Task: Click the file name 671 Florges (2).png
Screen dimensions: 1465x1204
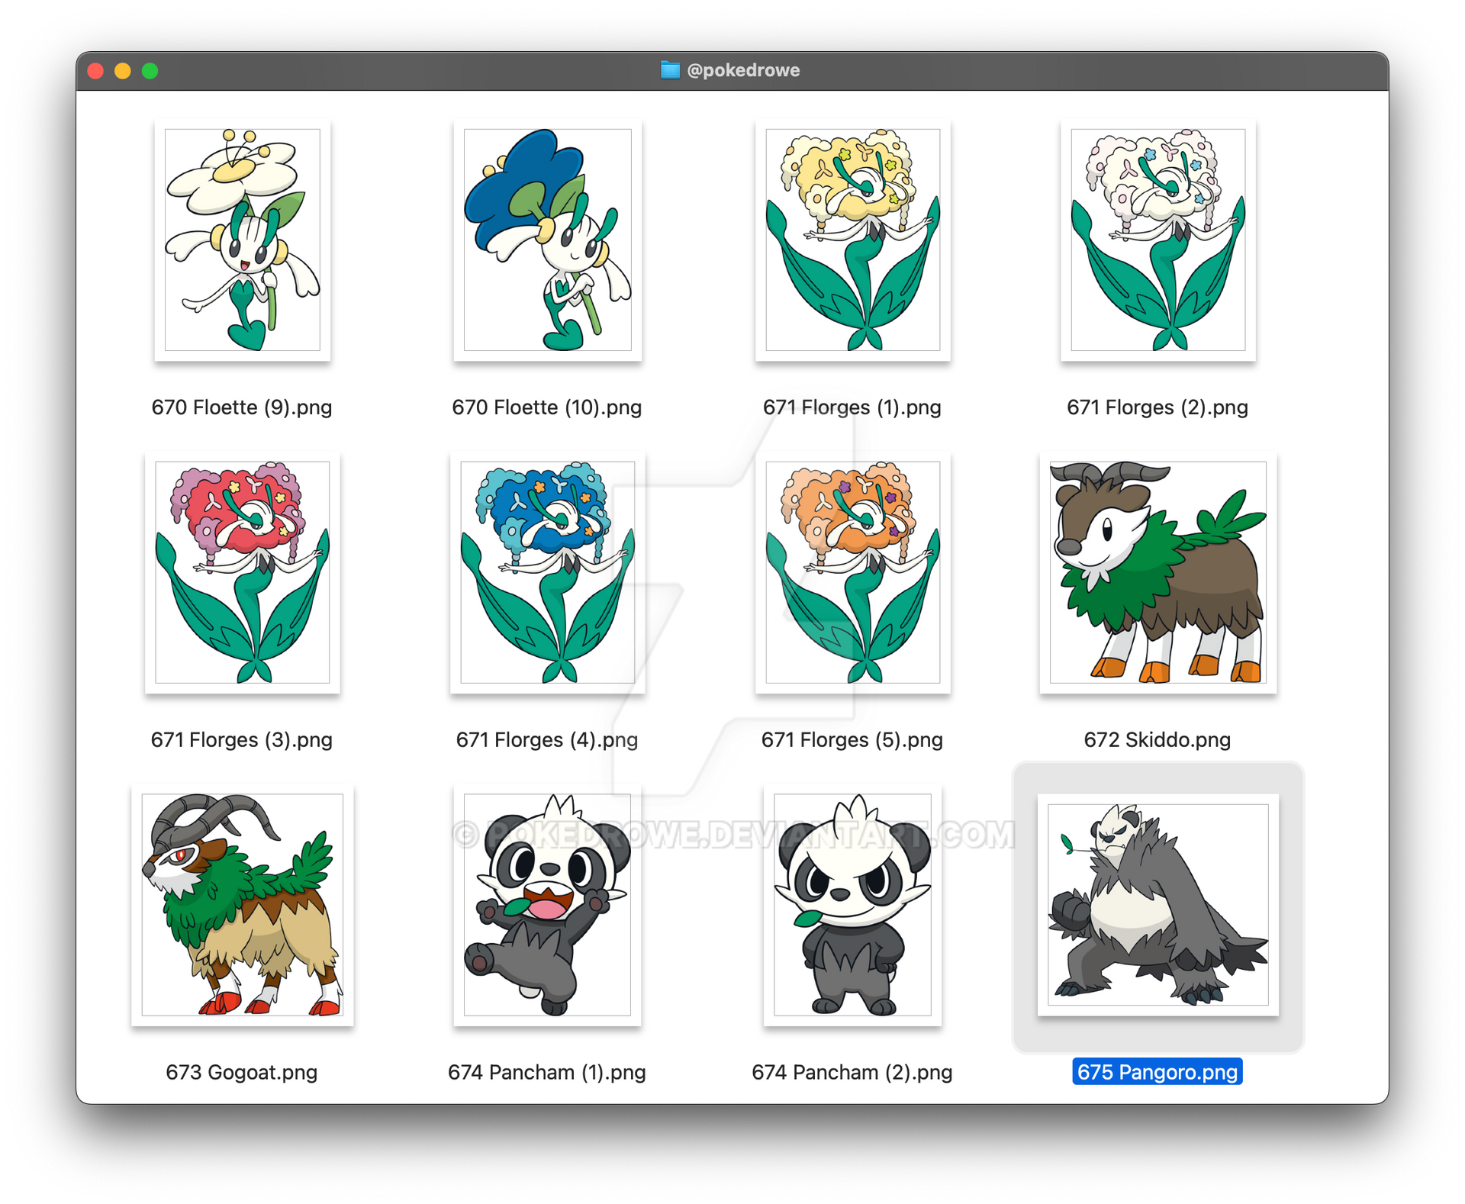Action: pyautogui.click(x=1158, y=407)
